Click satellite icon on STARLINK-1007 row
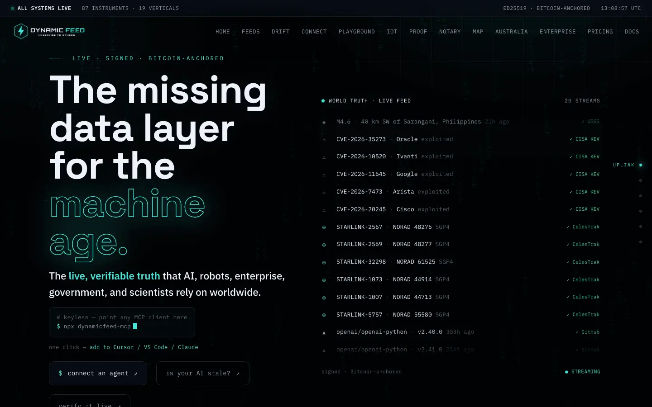Image resolution: width=652 pixels, height=407 pixels. tap(324, 298)
